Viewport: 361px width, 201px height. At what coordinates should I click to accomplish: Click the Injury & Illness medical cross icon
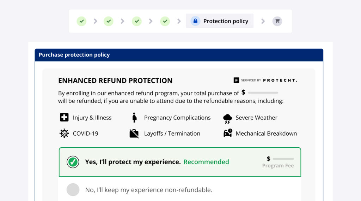click(64, 118)
